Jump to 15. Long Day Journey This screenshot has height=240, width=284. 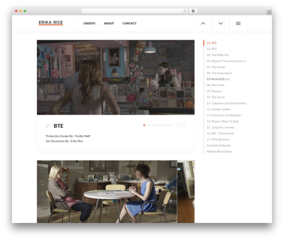coord(220,127)
